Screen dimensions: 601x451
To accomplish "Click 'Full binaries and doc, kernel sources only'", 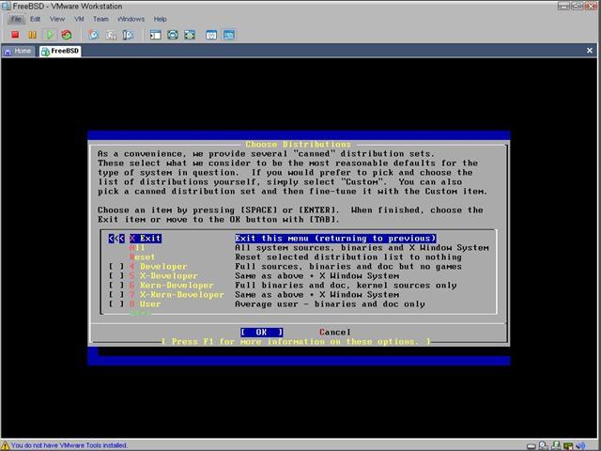I will click(x=346, y=286).
